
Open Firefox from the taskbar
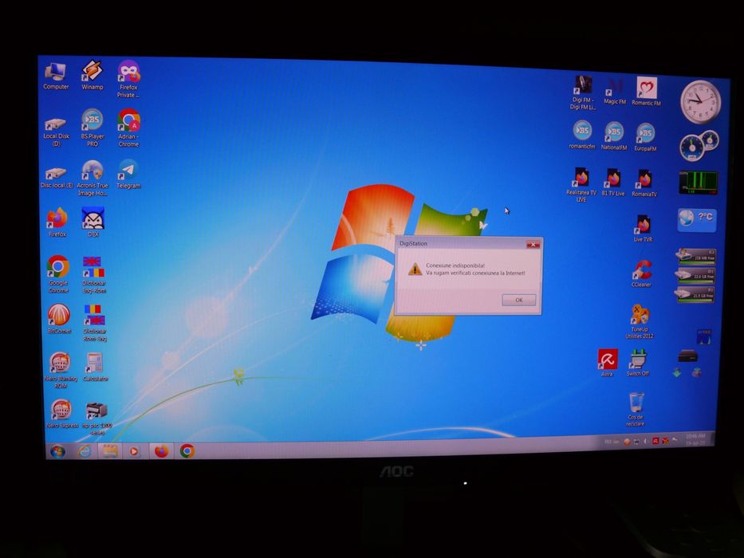point(161,450)
